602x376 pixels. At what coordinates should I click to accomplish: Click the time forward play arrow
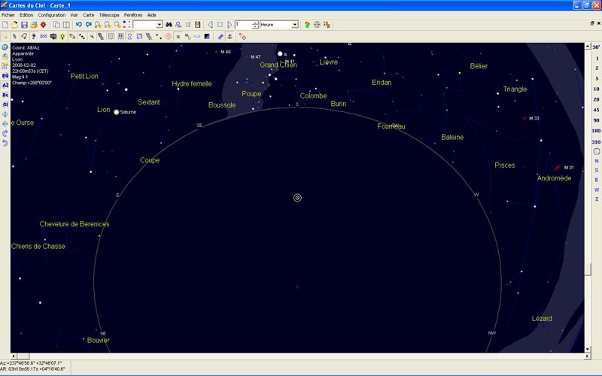point(230,25)
